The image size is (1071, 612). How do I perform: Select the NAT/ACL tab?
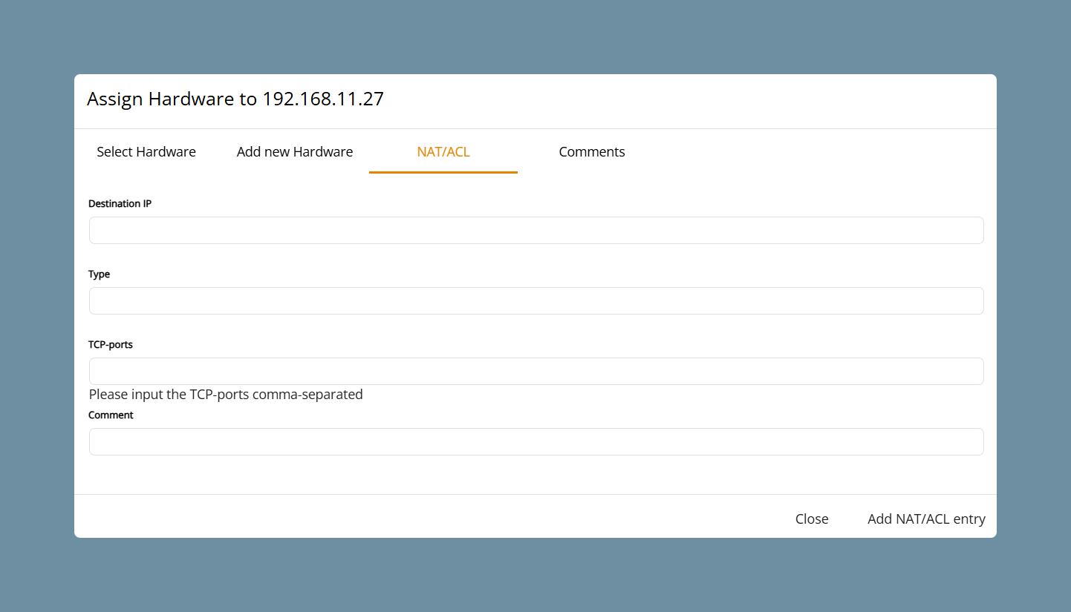[x=443, y=152]
